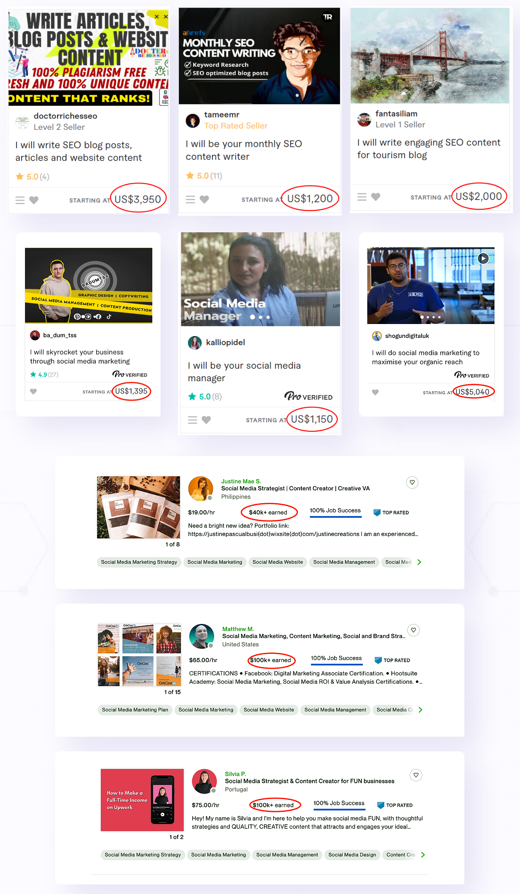
Task: Select Social Media Design tag under Silvia
Action: [352, 855]
